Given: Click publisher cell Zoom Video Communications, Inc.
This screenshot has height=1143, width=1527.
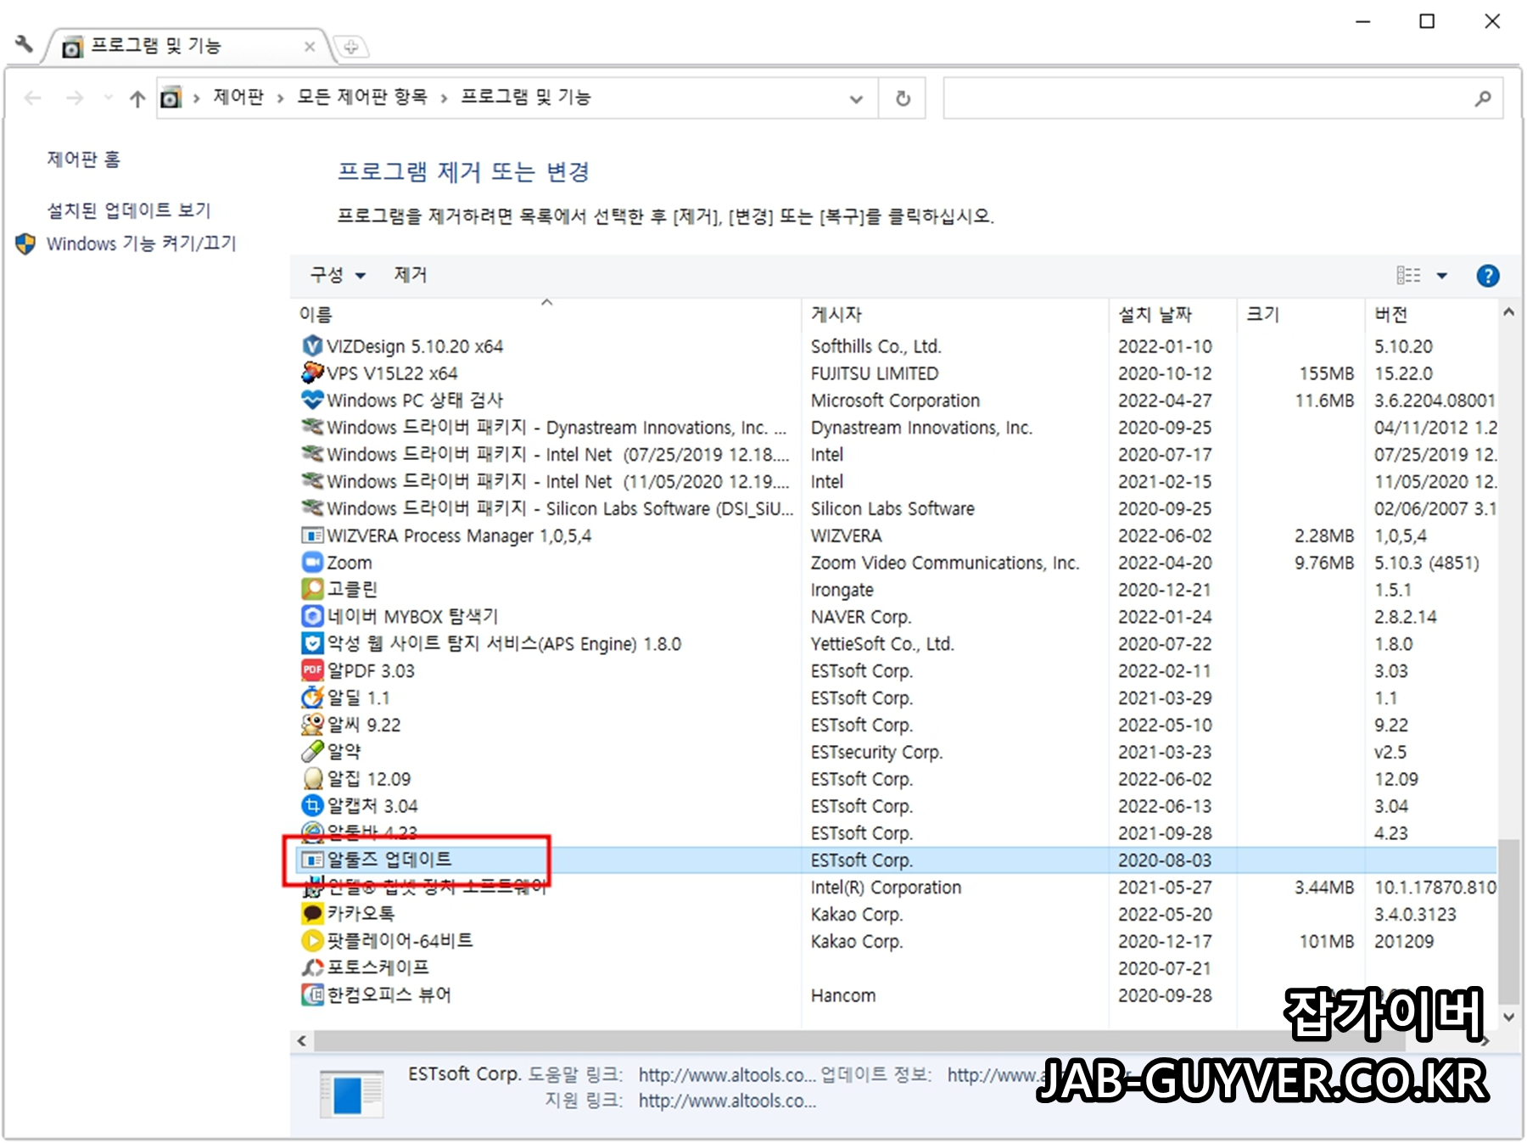Looking at the screenshot, I should click(x=944, y=563).
